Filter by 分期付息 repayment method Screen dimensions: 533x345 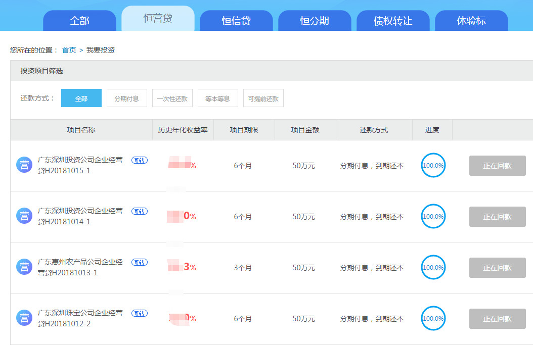click(x=126, y=98)
